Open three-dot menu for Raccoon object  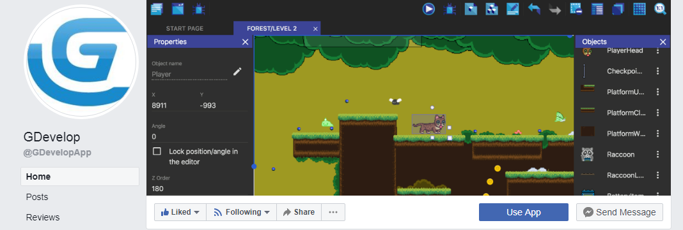[x=657, y=154]
